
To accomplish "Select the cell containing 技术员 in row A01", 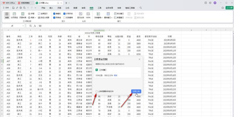I will click(19, 40).
